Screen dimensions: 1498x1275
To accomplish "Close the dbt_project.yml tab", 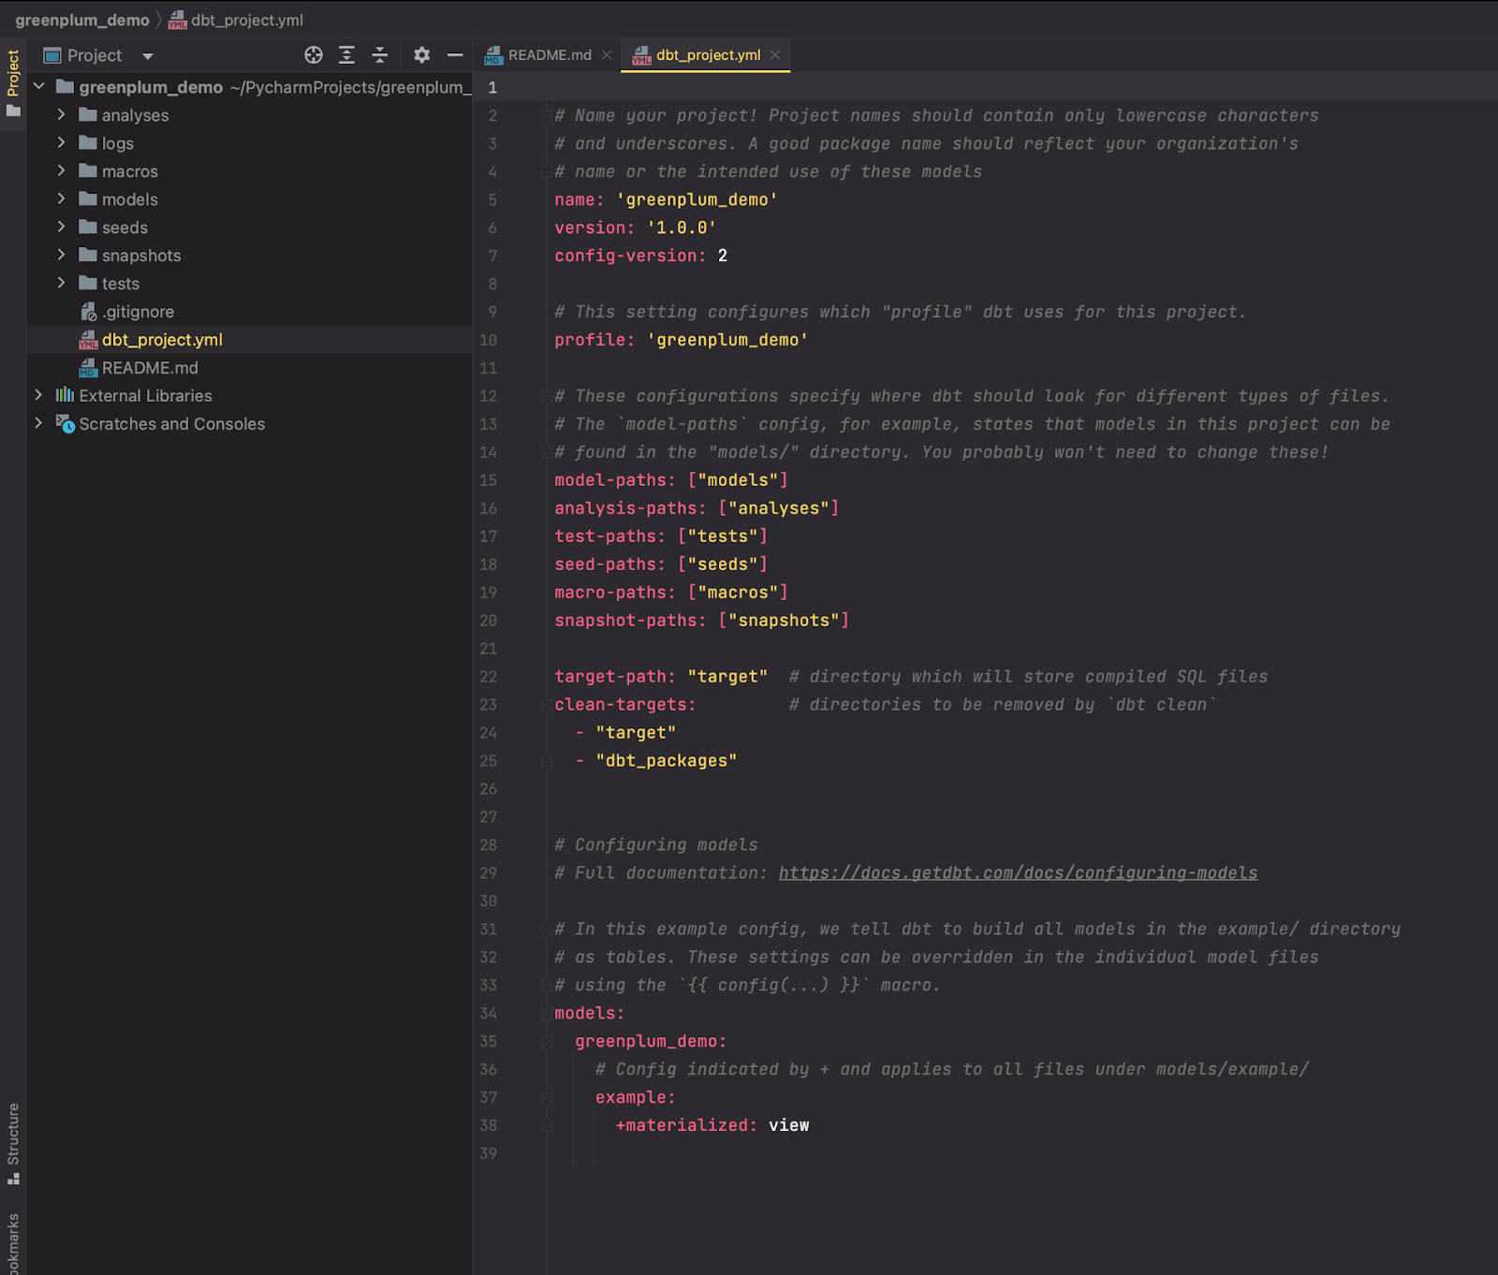I will tap(775, 55).
